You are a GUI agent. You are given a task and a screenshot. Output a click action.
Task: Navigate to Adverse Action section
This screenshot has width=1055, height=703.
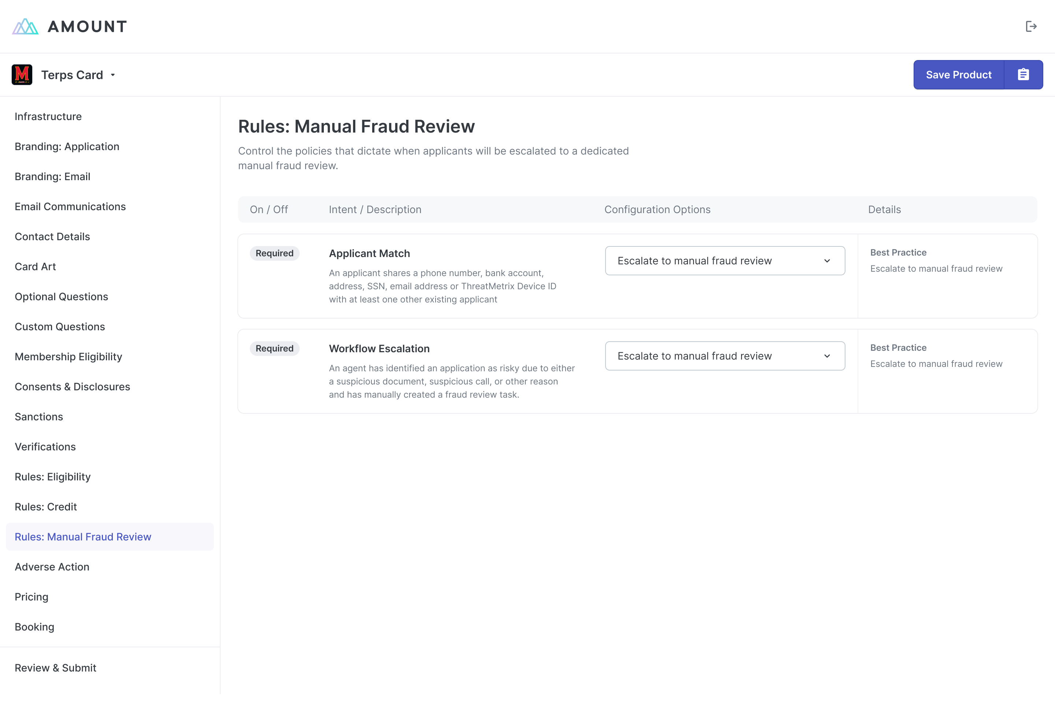click(x=52, y=566)
